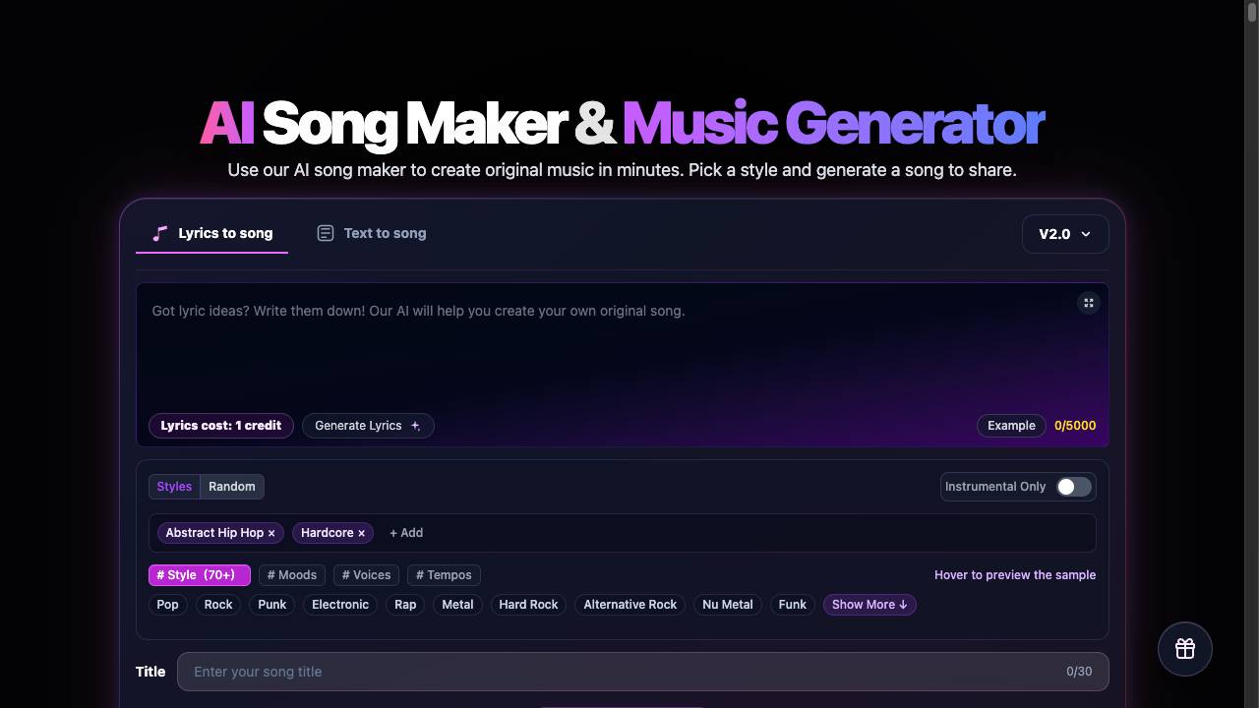Choose the Metal style chip
Screen dimensions: 1259x708
(x=457, y=605)
